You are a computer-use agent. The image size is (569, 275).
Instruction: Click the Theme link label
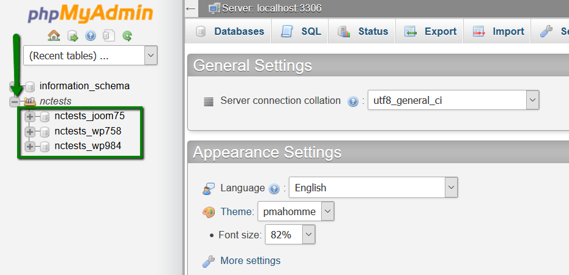pos(237,211)
